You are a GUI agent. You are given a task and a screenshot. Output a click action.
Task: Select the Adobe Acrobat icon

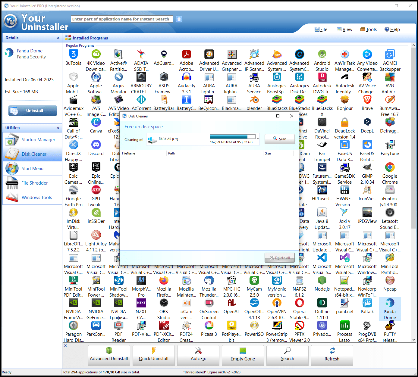point(187,55)
